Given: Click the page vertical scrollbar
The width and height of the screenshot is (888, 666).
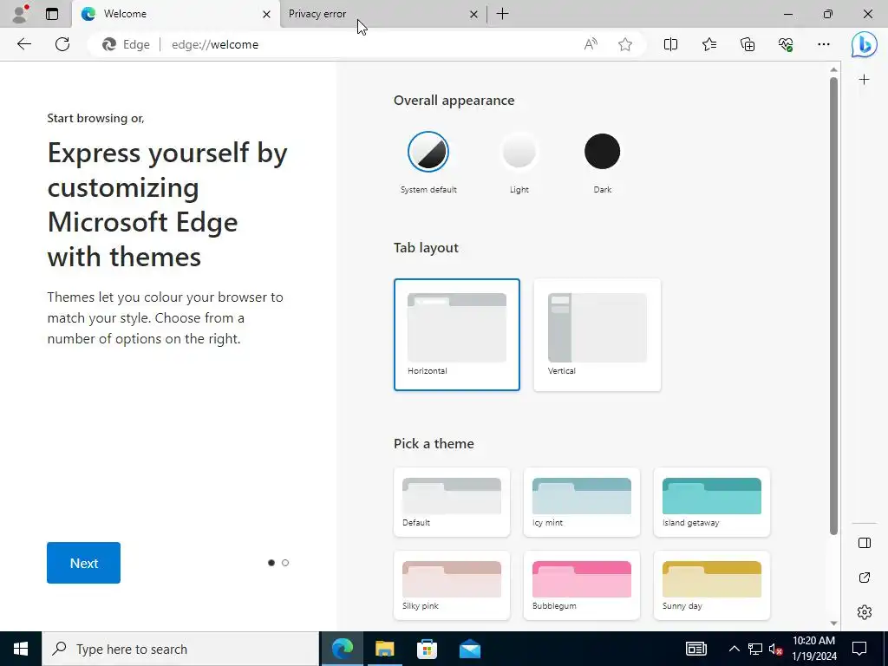Looking at the screenshot, I should (x=833, y=306).
